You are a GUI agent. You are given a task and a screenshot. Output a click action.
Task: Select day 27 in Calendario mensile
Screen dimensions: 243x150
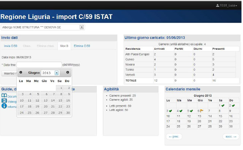click(x=199, y=126)
